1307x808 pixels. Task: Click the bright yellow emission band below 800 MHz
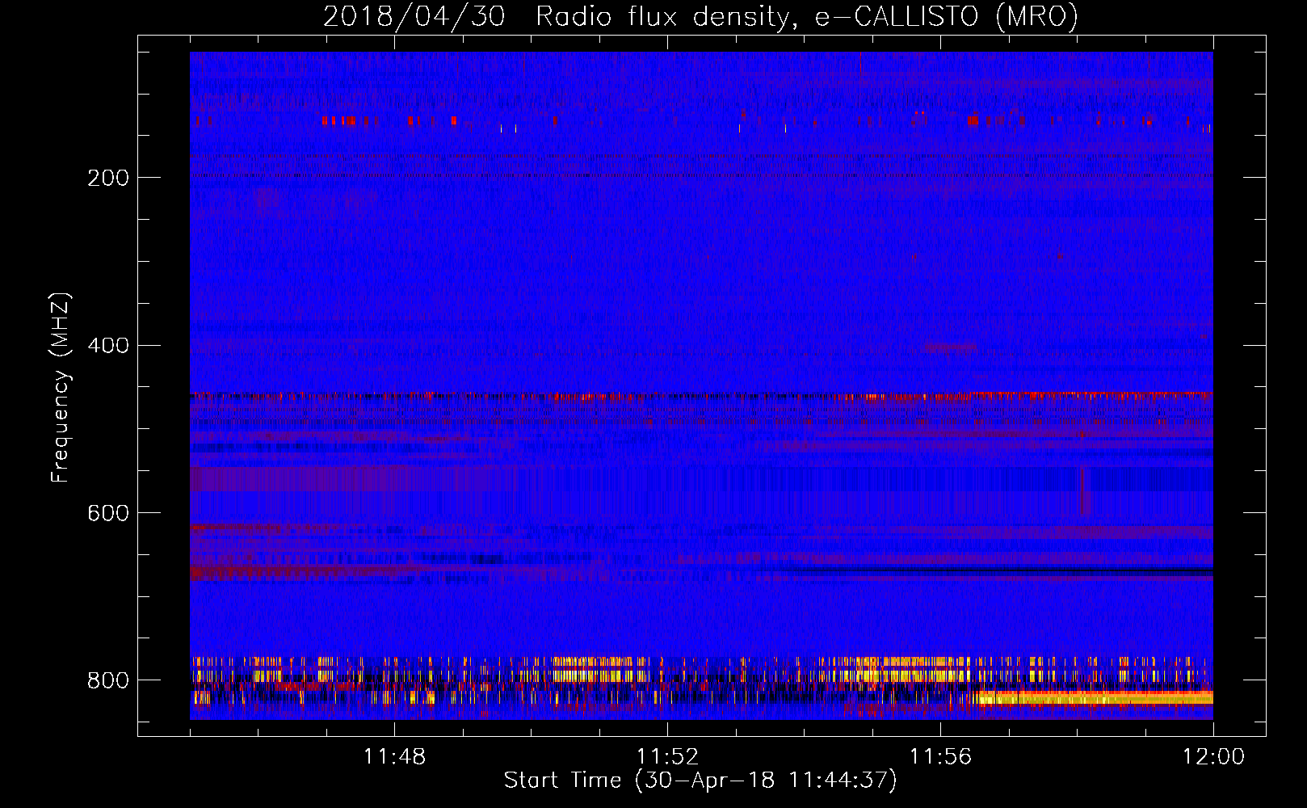(x=1095, y=697)
